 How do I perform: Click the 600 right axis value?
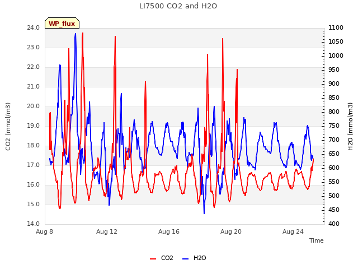(334, 168)
